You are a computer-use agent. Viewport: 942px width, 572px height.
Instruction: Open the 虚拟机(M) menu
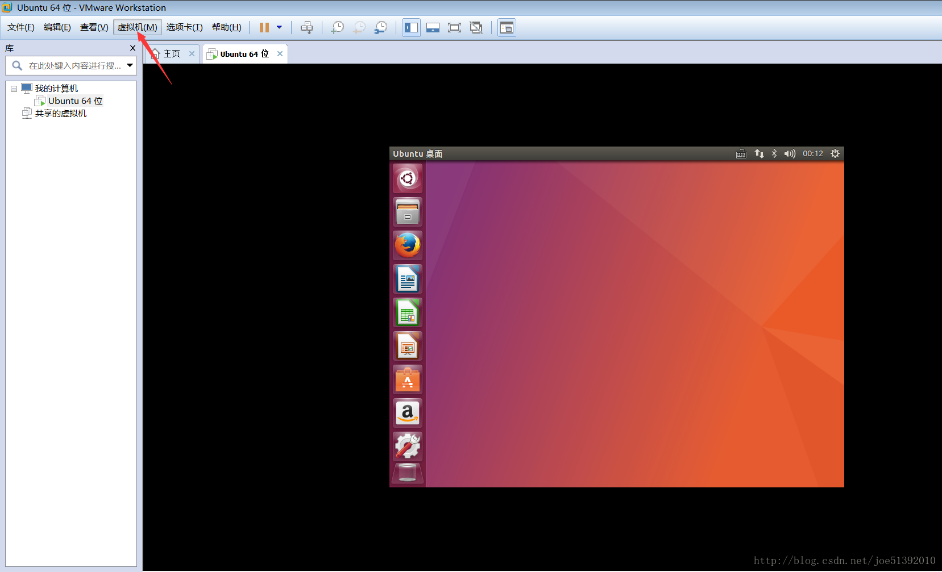[x=137, y=27]
